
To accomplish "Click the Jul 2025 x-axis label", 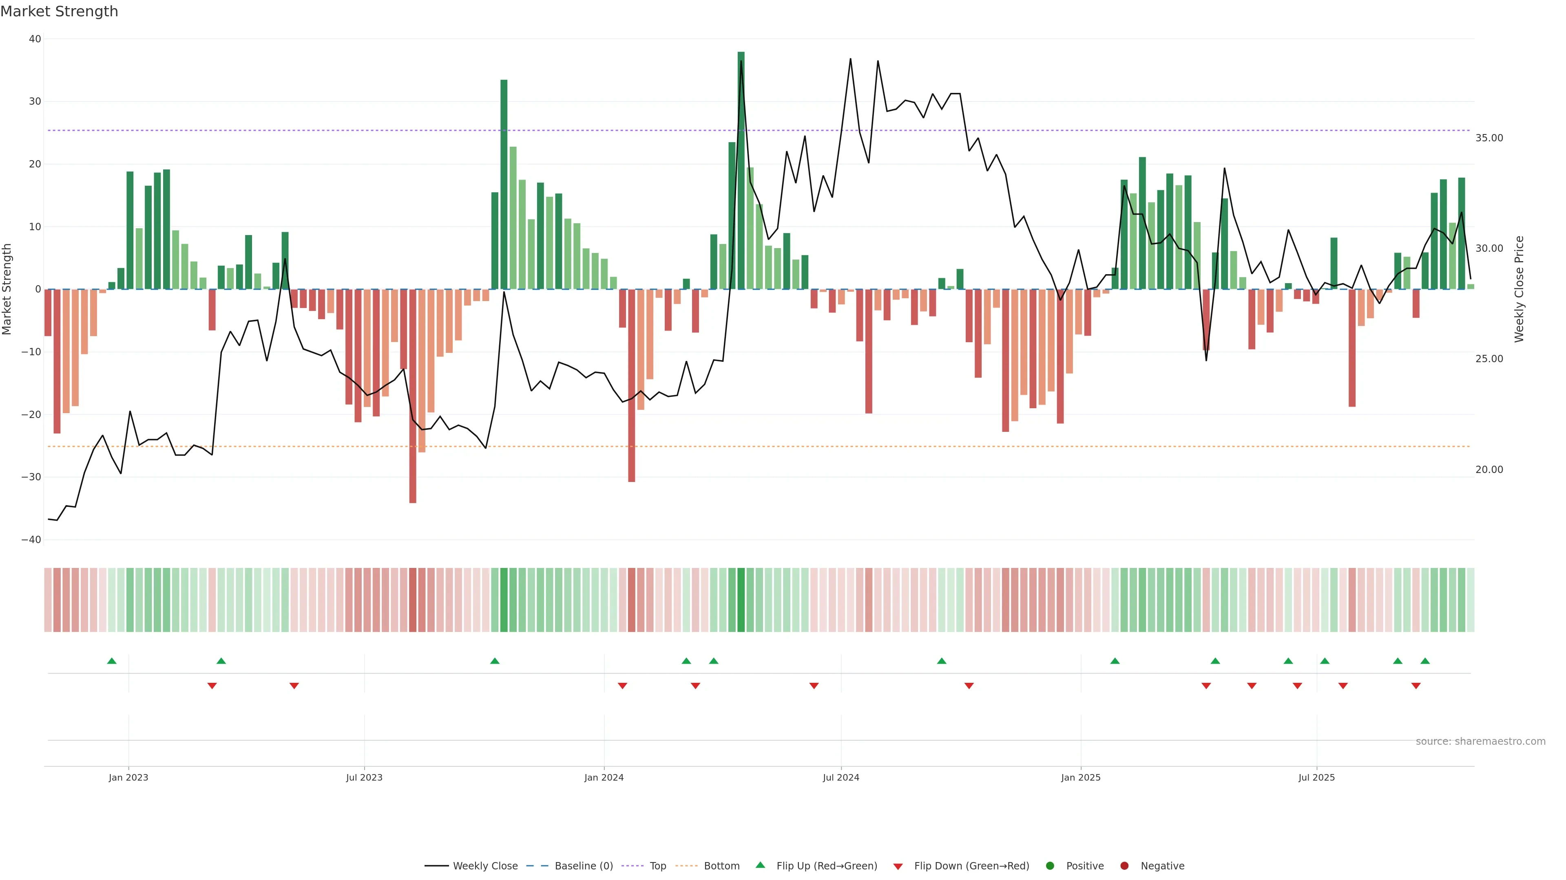I will [x=1316, y=777].
